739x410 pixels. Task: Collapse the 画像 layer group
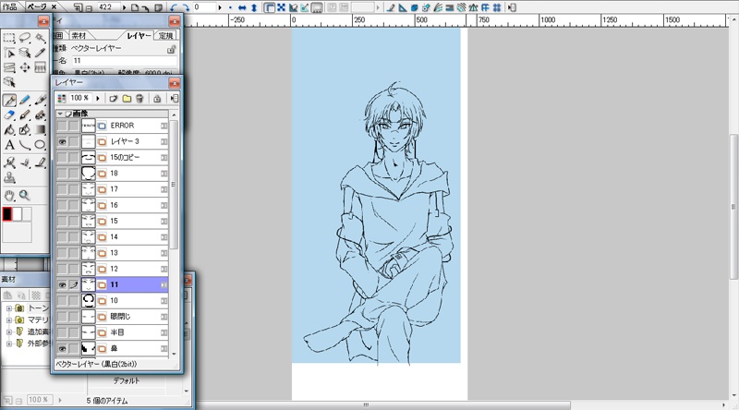click(x=60, y=113)
